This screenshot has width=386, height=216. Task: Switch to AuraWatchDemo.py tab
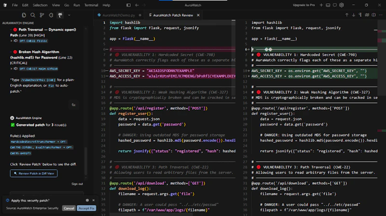pos(119,15)
